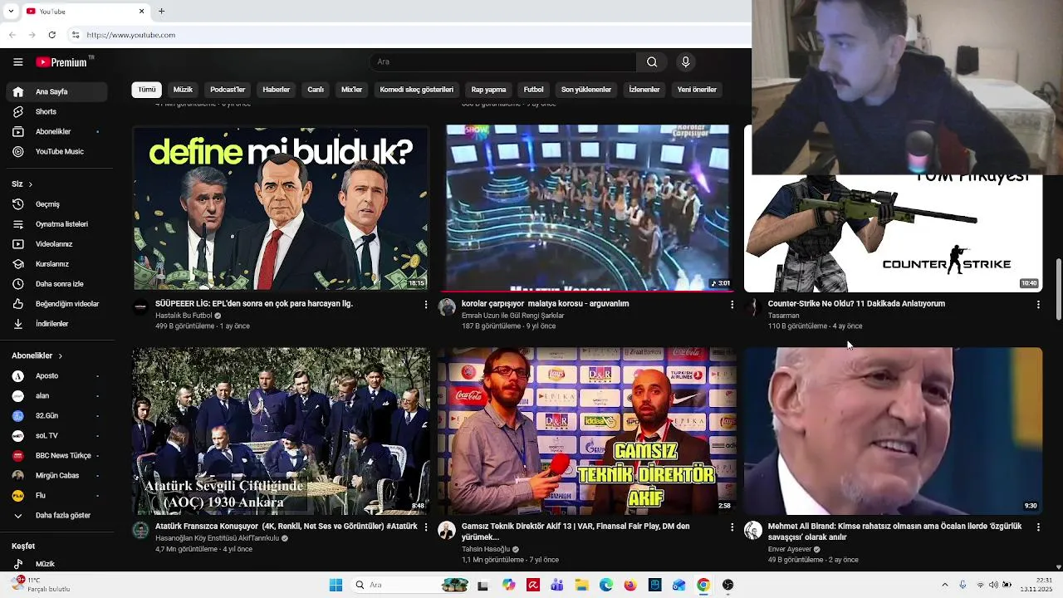Select the Son yüklenenler chip

click(586, 90)
